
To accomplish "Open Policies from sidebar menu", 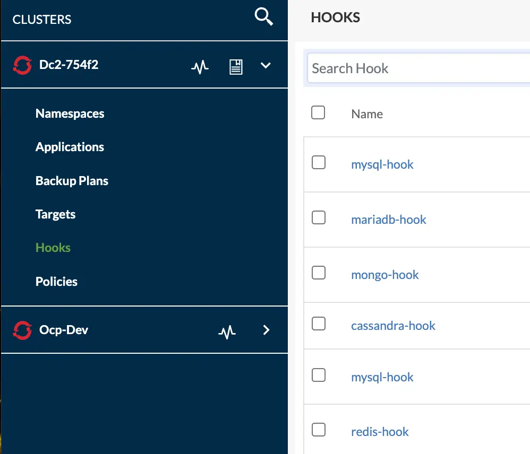I will 56,282.
